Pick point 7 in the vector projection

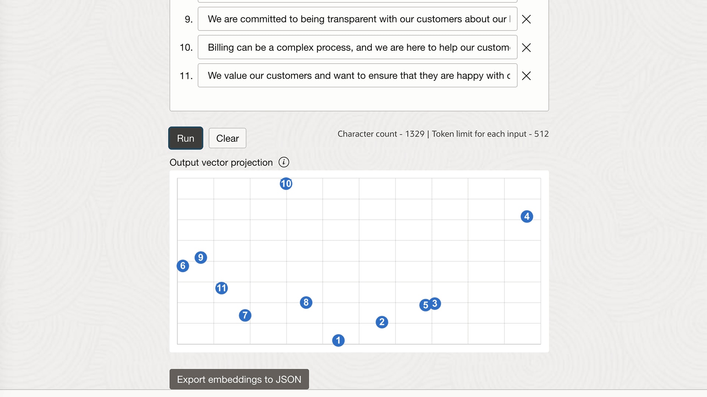pyautogui.click(x=245, y=315)
